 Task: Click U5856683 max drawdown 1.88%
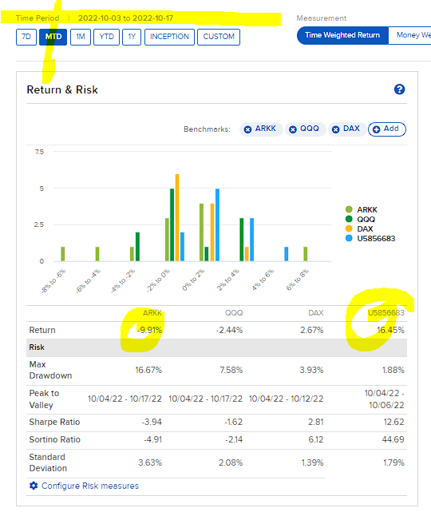[x=393, y=370]
